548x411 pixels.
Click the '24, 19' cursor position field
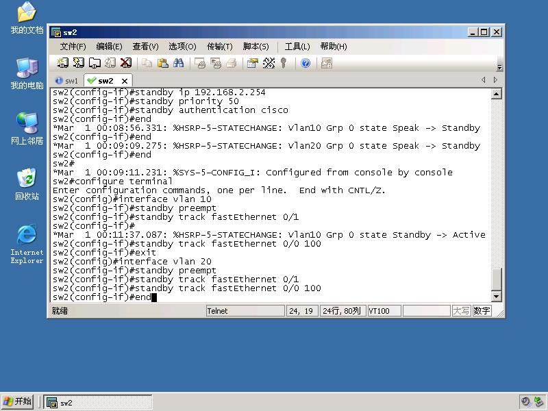[x=302, y=311]
